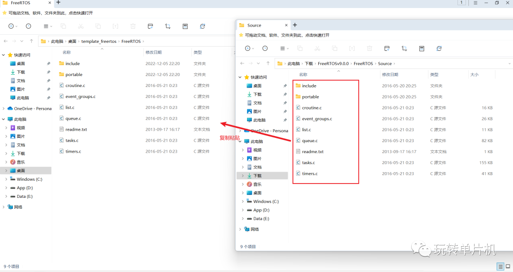This screenshot has width=513, height=272.
Task: Click the window count badge in title bar
Action: point(461,3)
